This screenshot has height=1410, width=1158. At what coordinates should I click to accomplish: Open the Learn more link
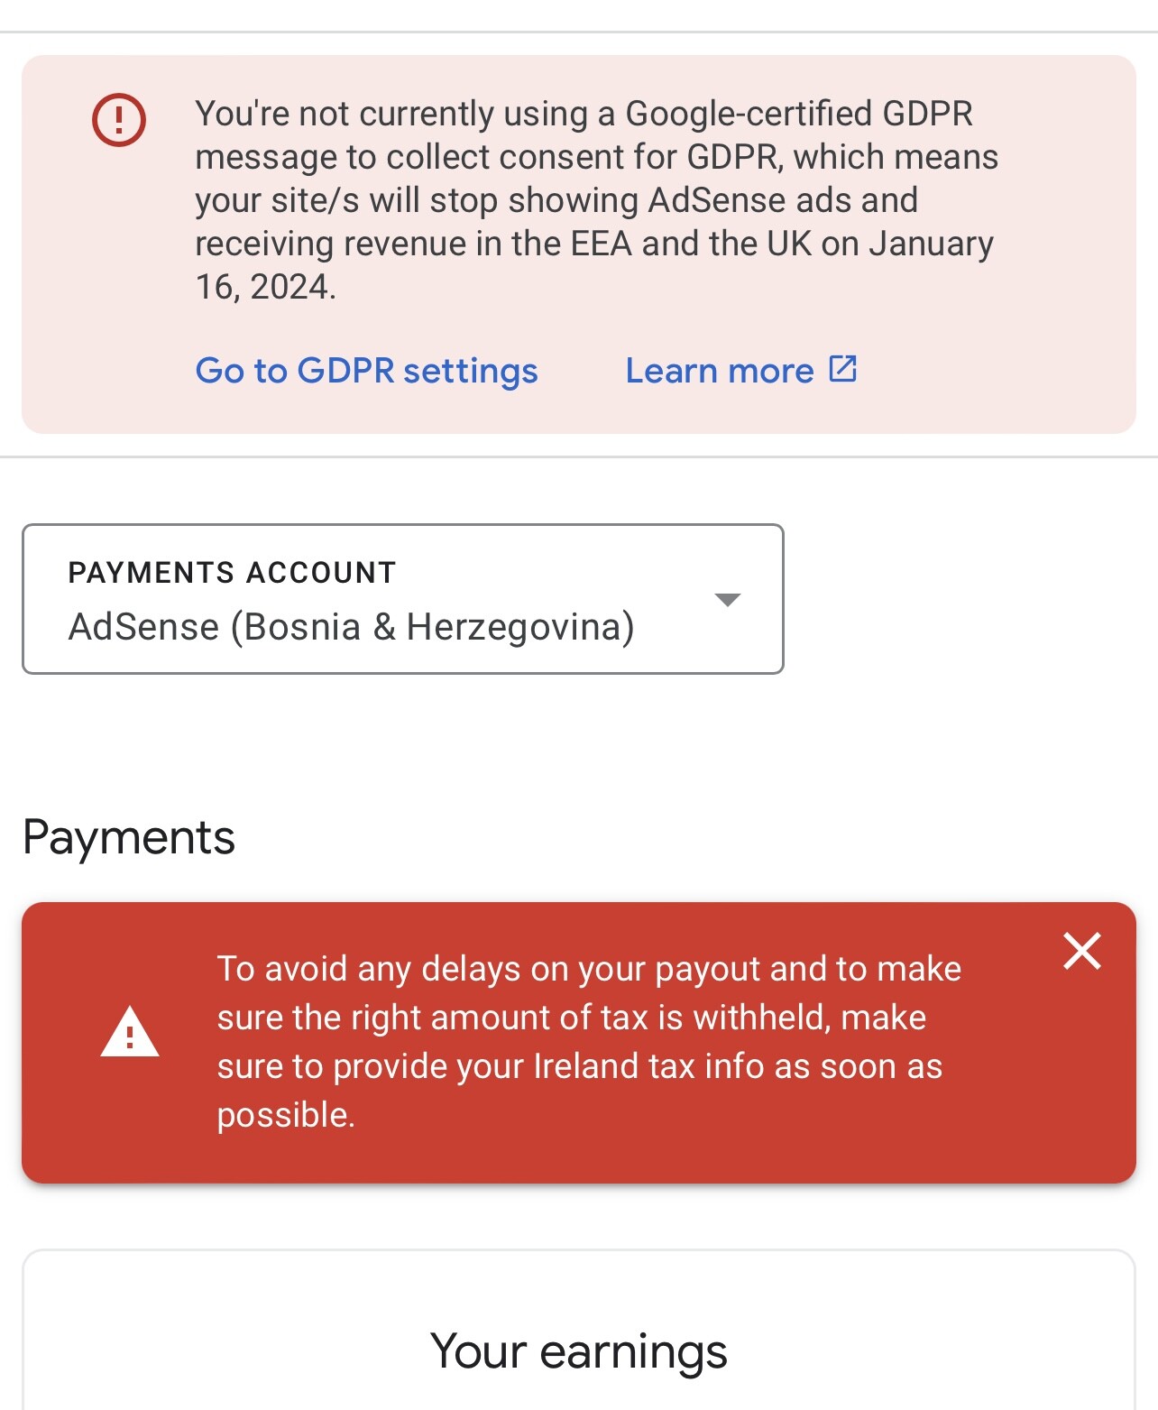click(x=720, y=371)
